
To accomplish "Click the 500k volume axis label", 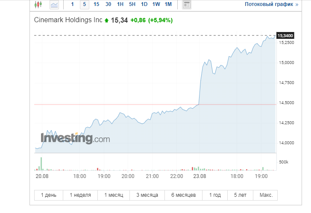I will tap(284, 162).
